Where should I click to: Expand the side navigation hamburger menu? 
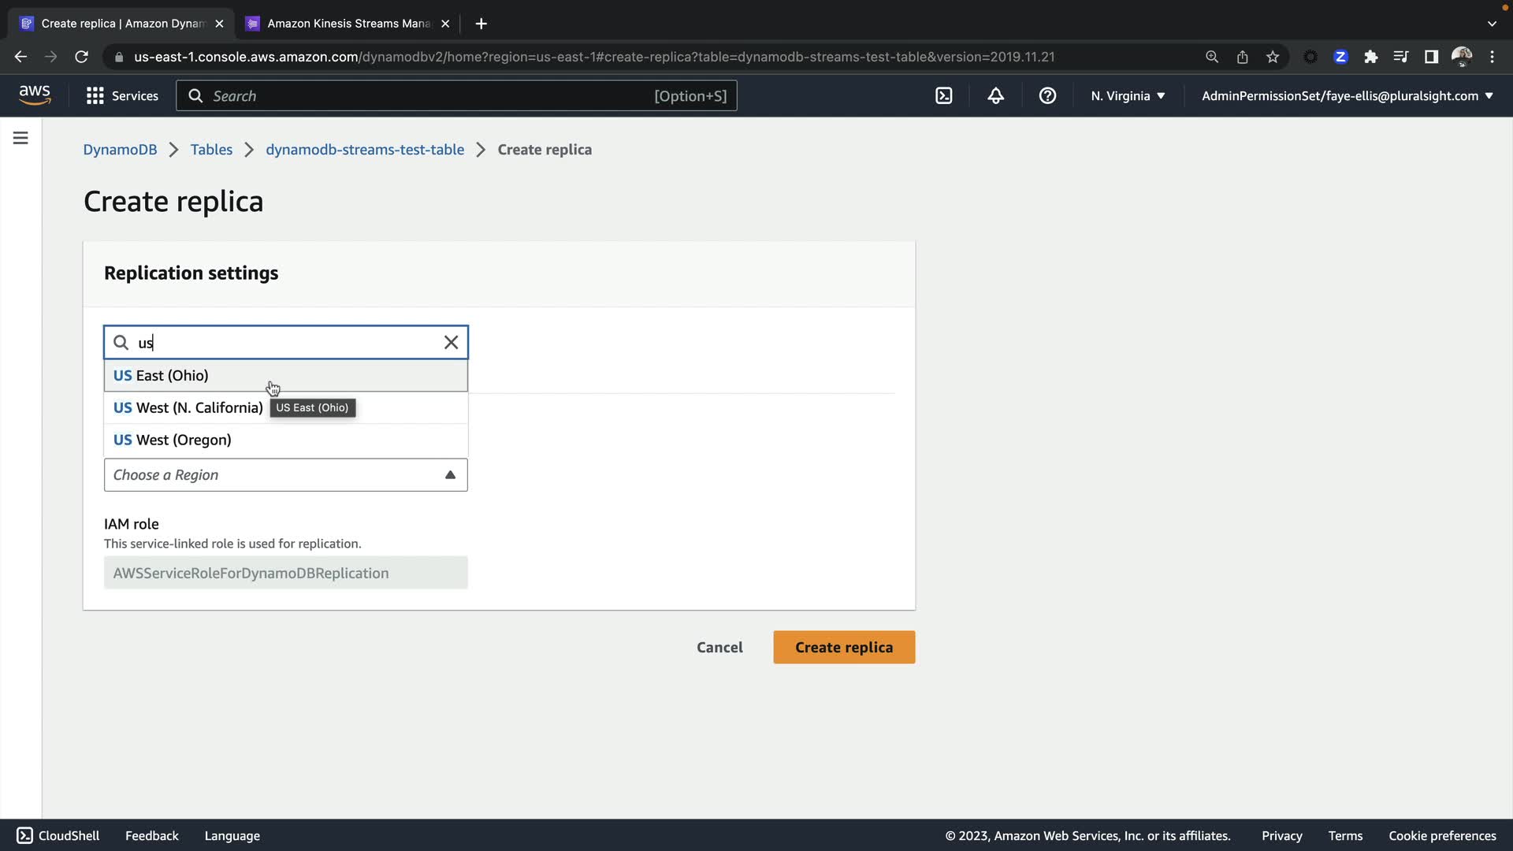(x=20, y=138)
